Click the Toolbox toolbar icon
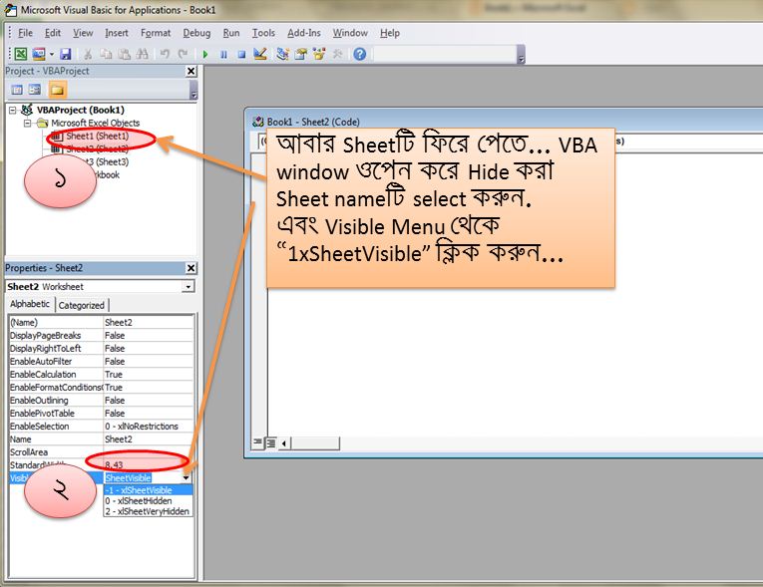The image size is (763, 587). pos(337,54)
